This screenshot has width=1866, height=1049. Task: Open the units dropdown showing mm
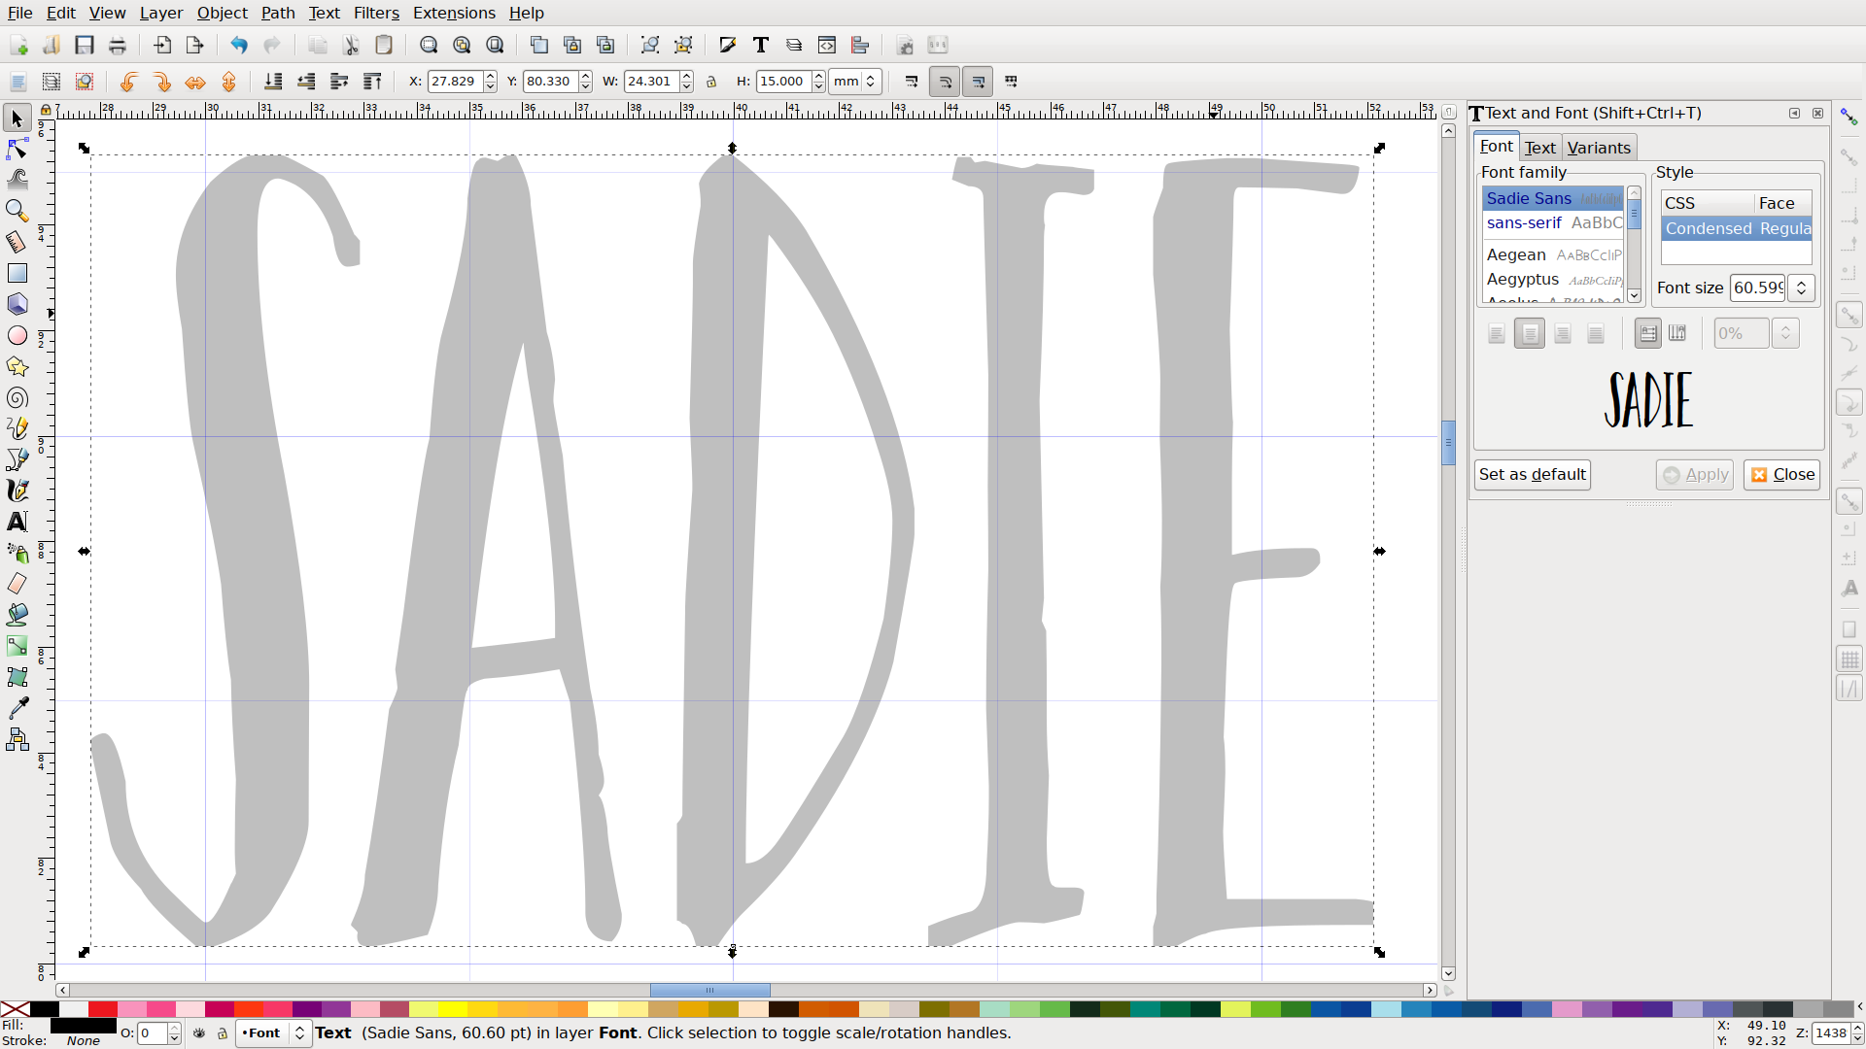click(855, 82)
